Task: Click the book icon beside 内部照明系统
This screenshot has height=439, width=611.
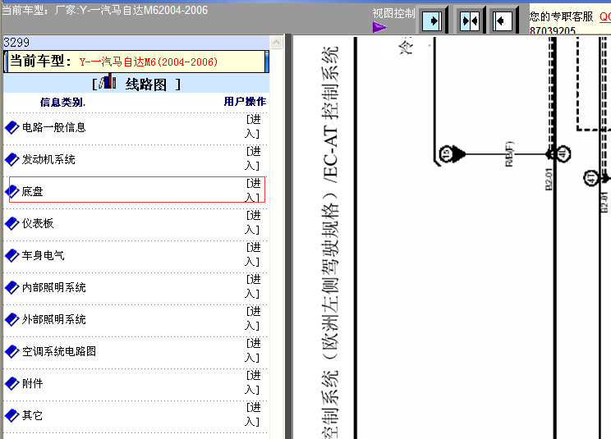Action: coord(12,287)
